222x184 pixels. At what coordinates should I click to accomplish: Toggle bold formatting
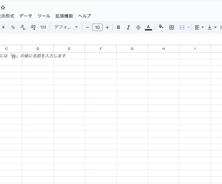click(118, 27)
